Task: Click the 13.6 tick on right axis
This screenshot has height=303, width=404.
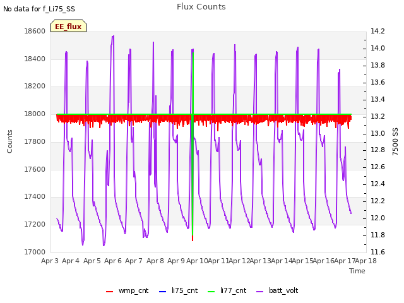Action: [377, 82]
